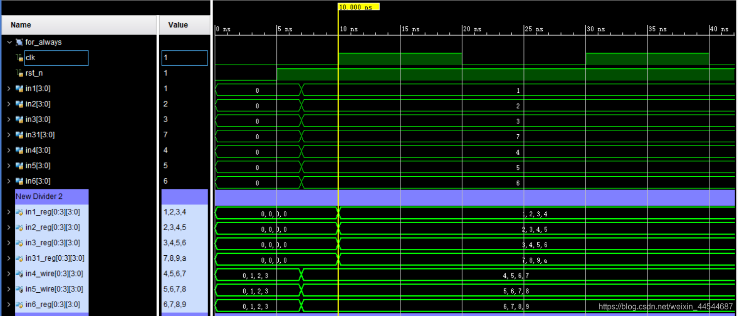
Task: Click the in31[3:0] bus icon
Action: click(19, 135)
